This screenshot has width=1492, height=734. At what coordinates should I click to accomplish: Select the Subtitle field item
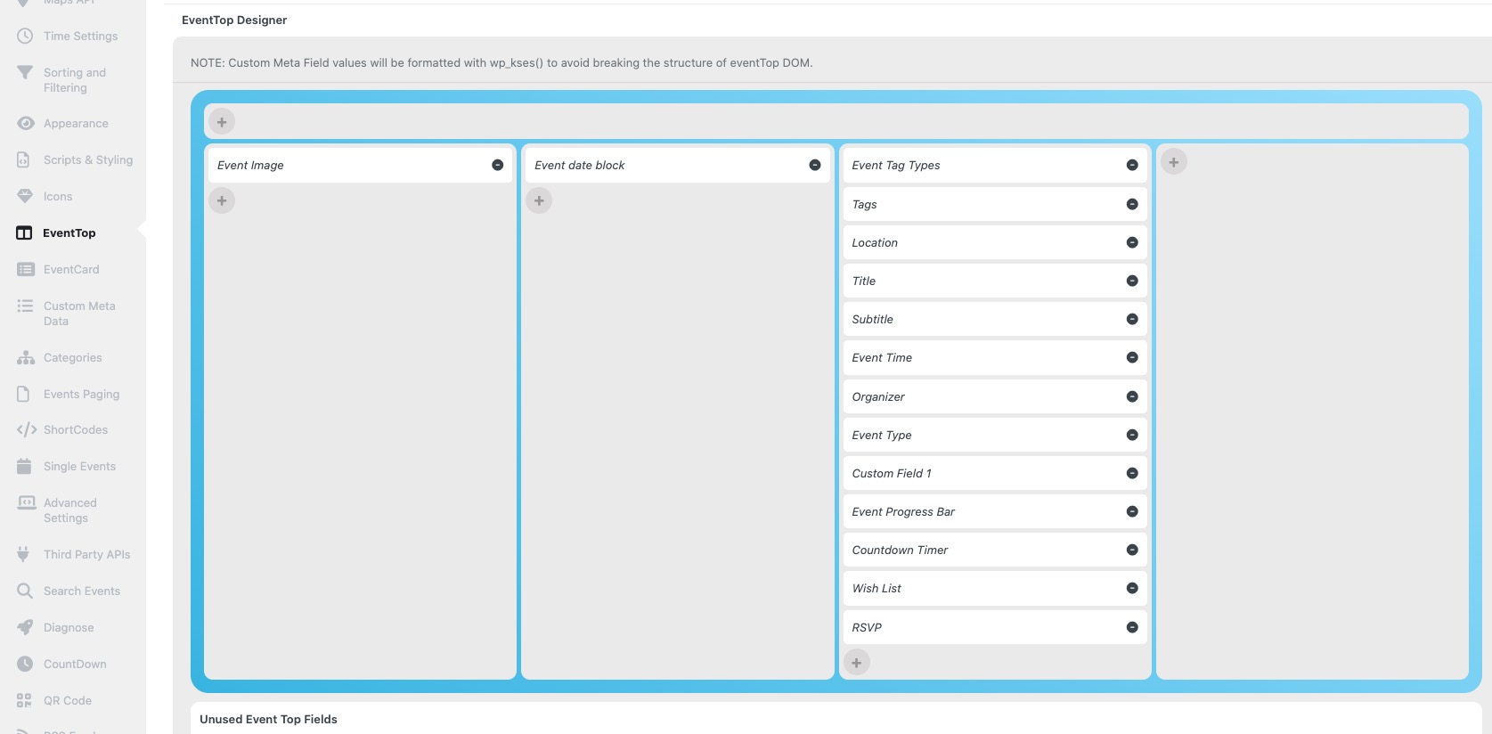(994, 319)
